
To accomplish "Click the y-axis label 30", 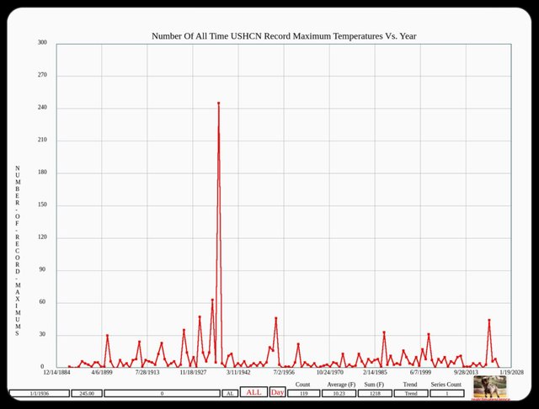I will coord(42,334).
